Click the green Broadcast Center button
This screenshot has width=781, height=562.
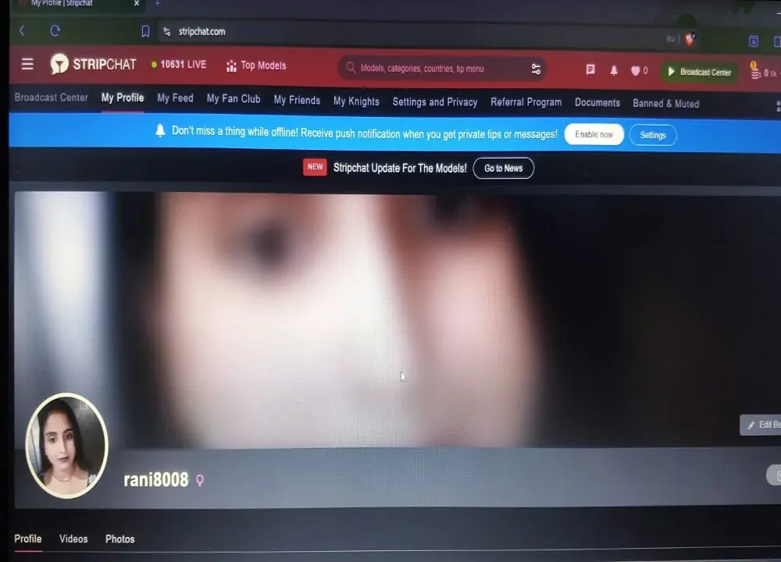(x=699, y=72)
